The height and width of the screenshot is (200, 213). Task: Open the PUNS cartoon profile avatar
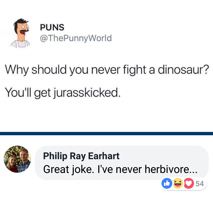[20, 33]
